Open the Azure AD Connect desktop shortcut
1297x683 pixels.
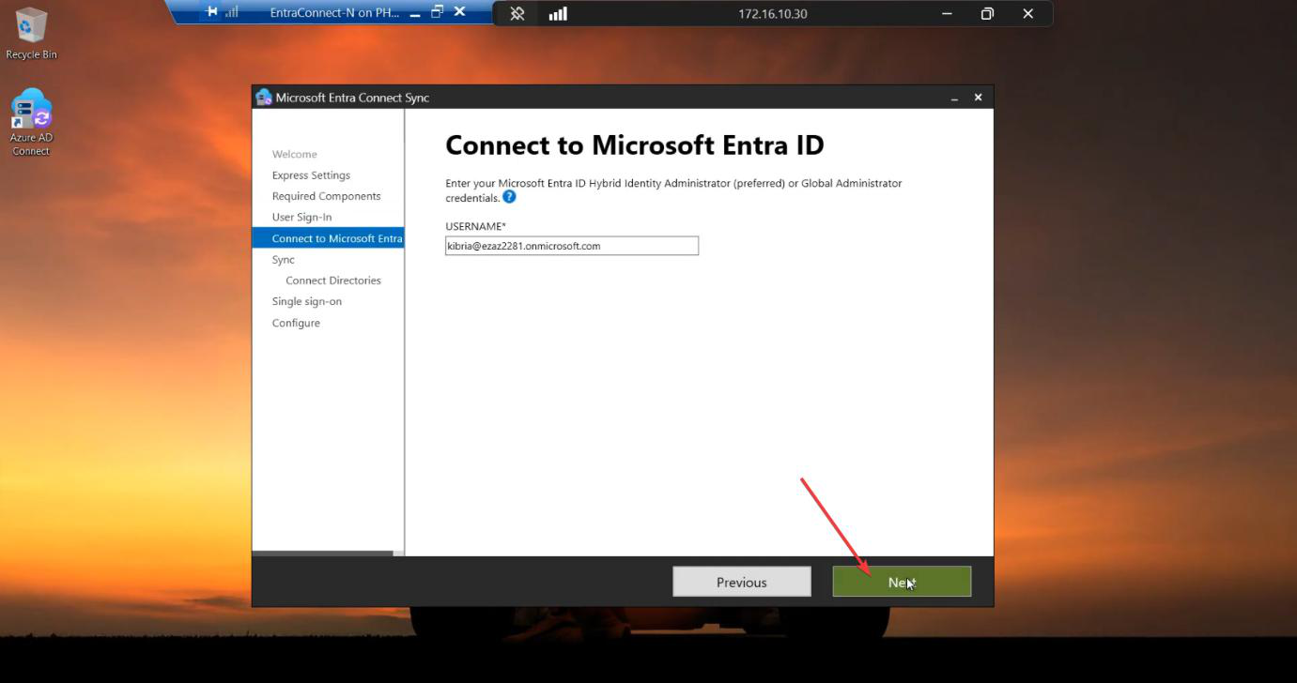click(31, 123)
